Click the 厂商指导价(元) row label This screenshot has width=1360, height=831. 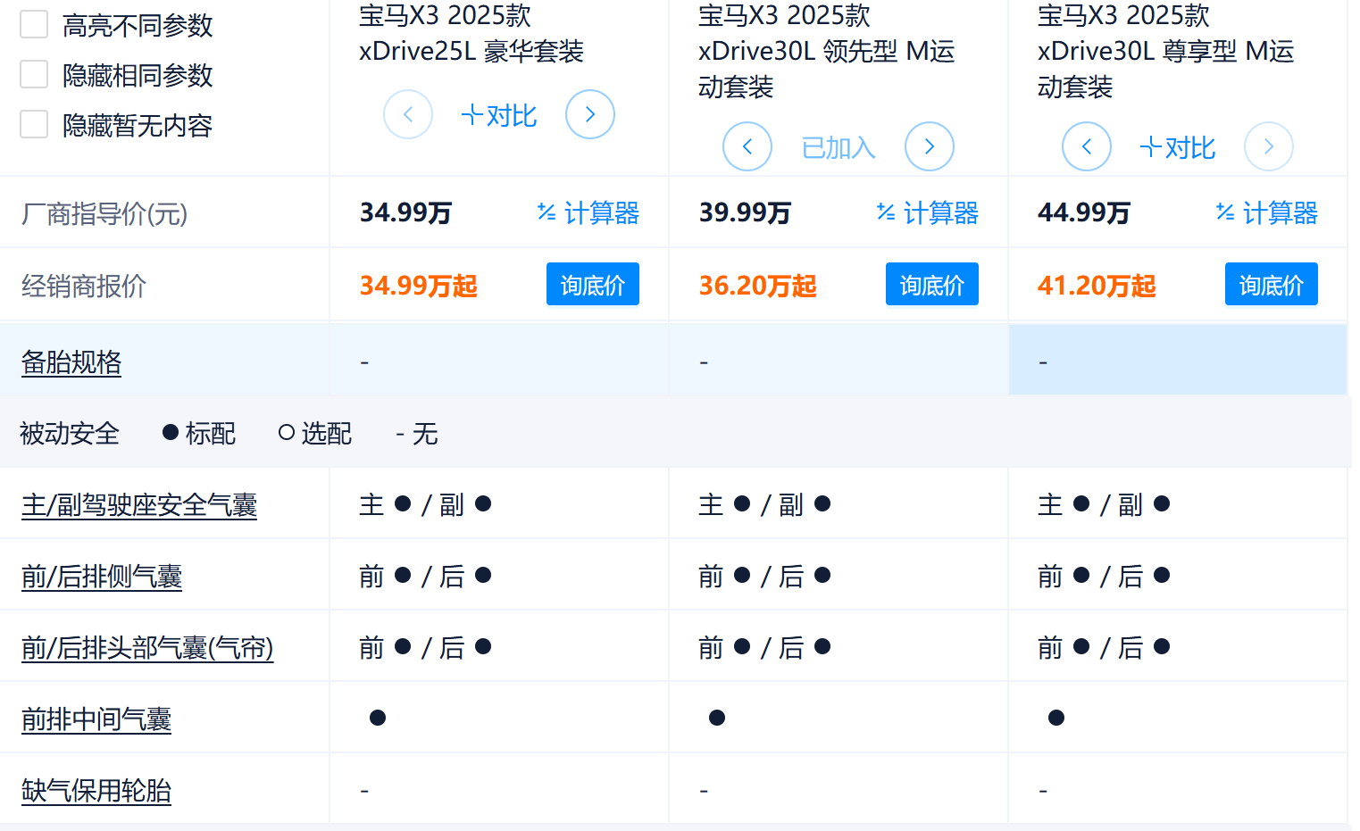pos(104,213)
